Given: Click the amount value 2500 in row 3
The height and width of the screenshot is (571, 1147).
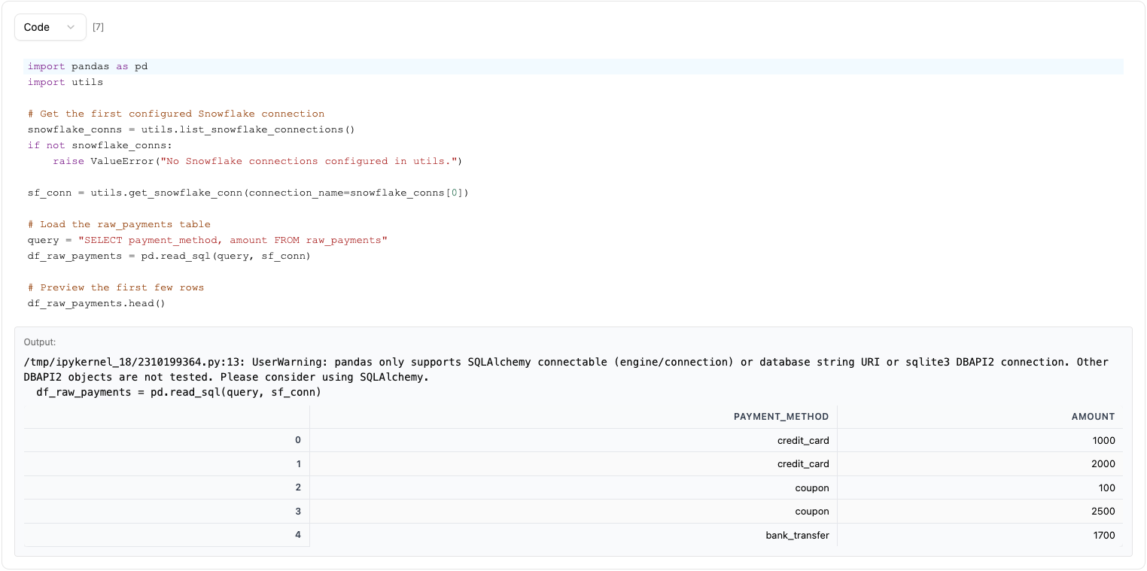Looking at the screenshot, I should pyautogui.click(x=1103, y=512).
